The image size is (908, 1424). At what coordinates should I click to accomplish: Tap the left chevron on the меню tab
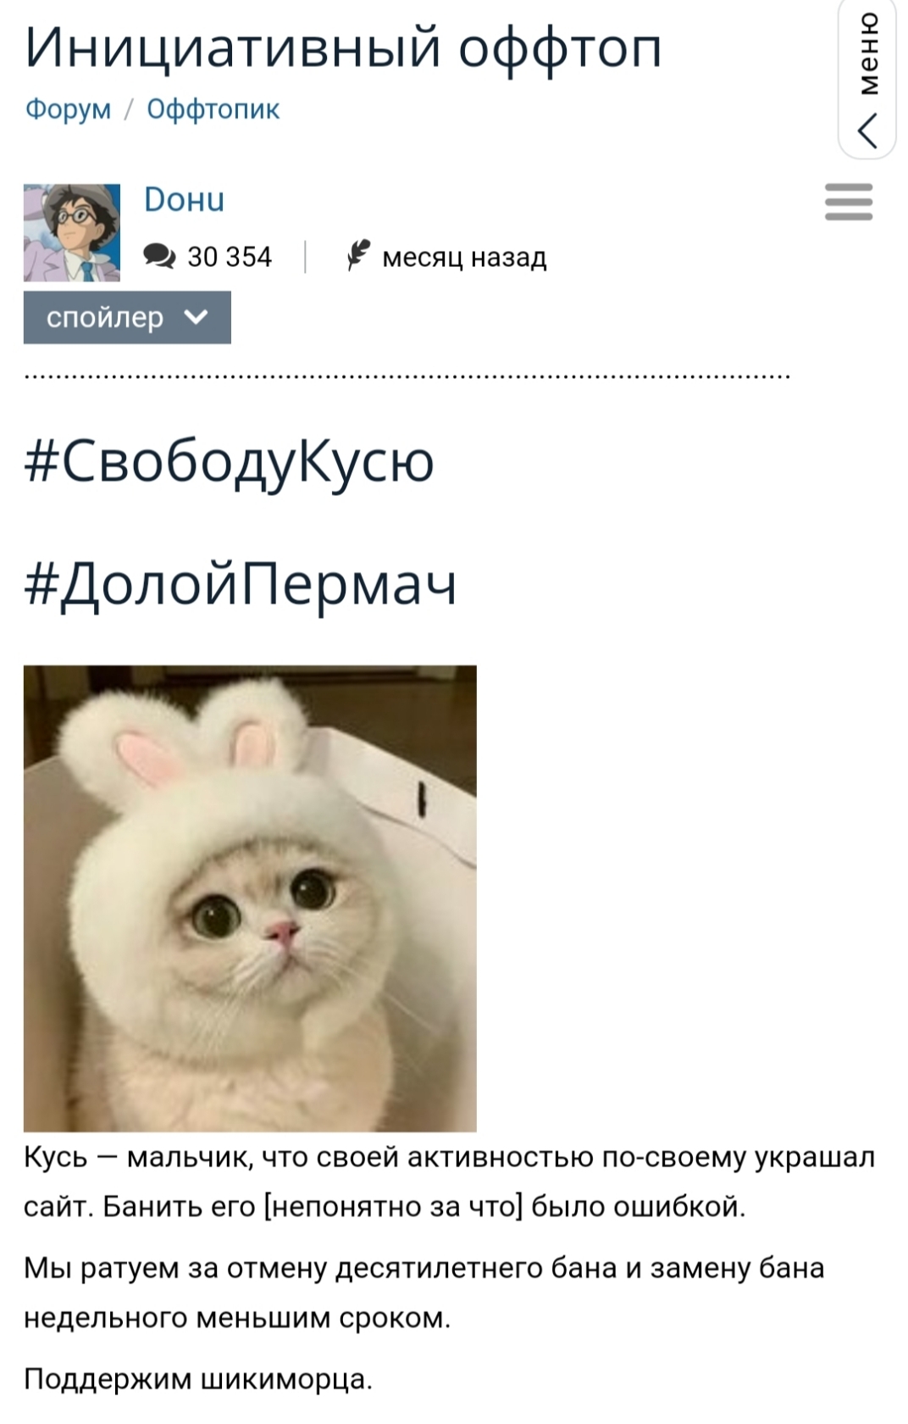coord(867,131)
